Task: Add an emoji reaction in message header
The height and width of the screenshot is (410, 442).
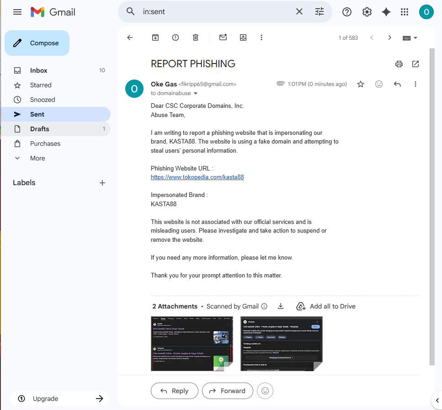Action: pos(379,84)
